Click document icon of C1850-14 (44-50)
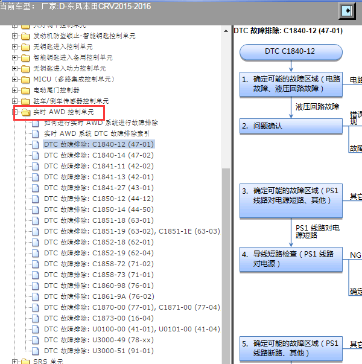Image resolution: width=362 pixels, height=364 pixels. click(x=35, y=209)
